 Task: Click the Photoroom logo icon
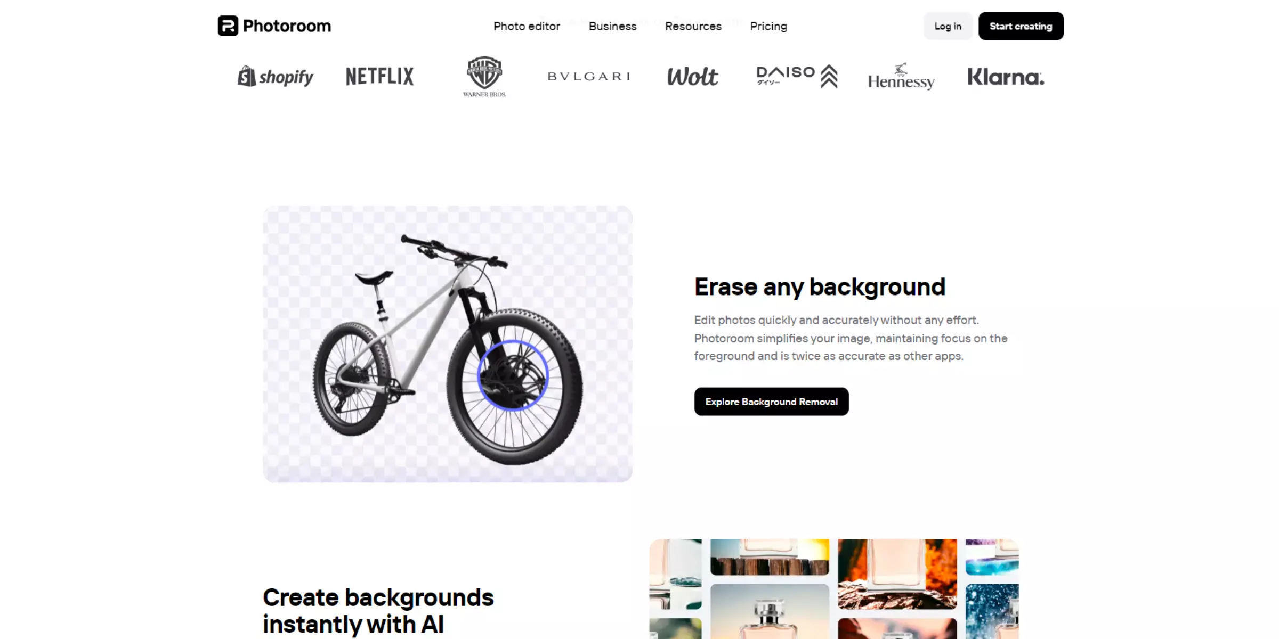[228, 26]
